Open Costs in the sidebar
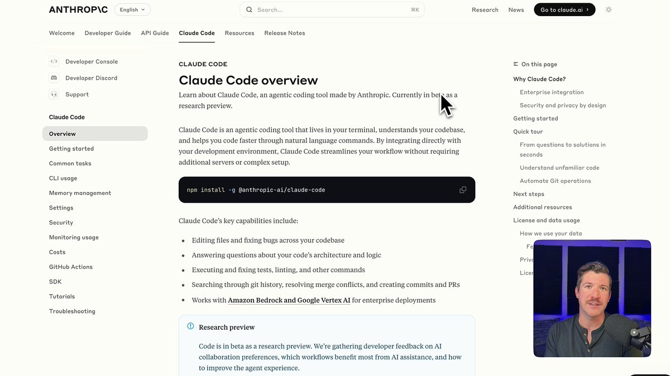 coord(57,252)
